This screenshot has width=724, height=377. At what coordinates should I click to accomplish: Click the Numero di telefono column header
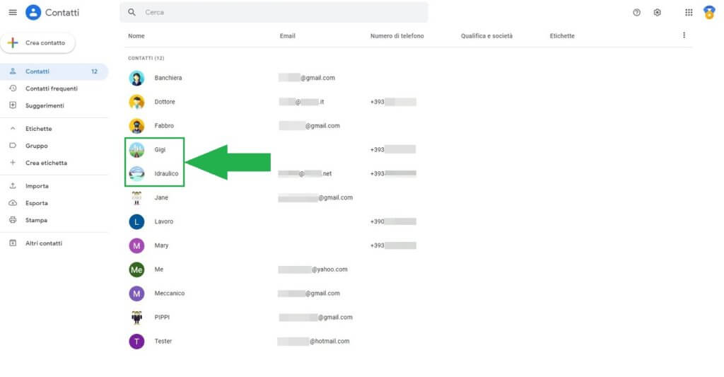pyautogui.click(x=397, y=35)
